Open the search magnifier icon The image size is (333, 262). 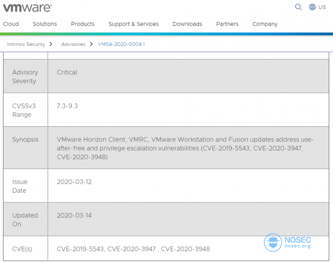point(298,7)
